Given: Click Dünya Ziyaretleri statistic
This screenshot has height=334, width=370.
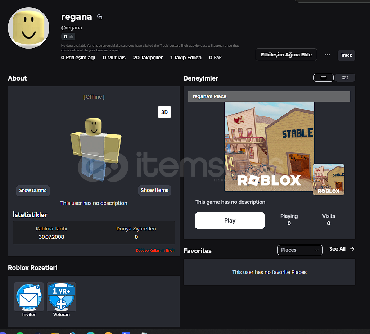Looking at the screenshot, I should tap(136, 229).
